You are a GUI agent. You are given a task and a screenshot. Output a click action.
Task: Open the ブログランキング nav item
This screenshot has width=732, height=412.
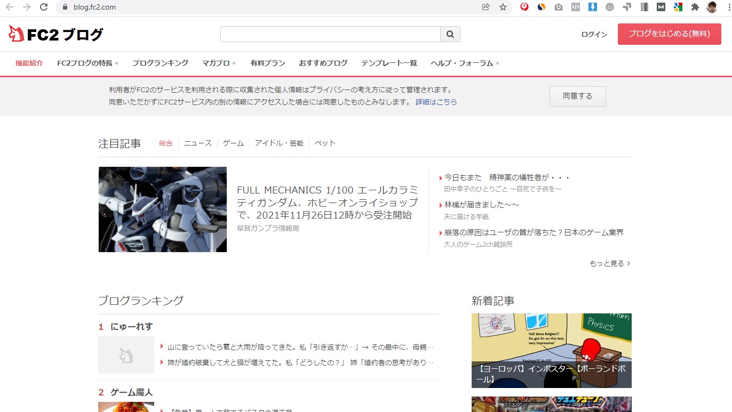[x=160, y=63]
